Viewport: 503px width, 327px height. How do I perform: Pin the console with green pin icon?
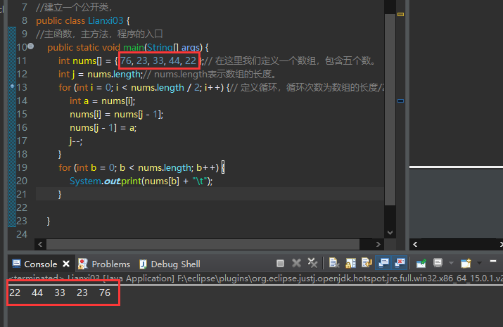421,263
